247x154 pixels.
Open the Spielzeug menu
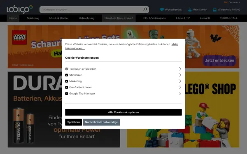pos(33,18)
